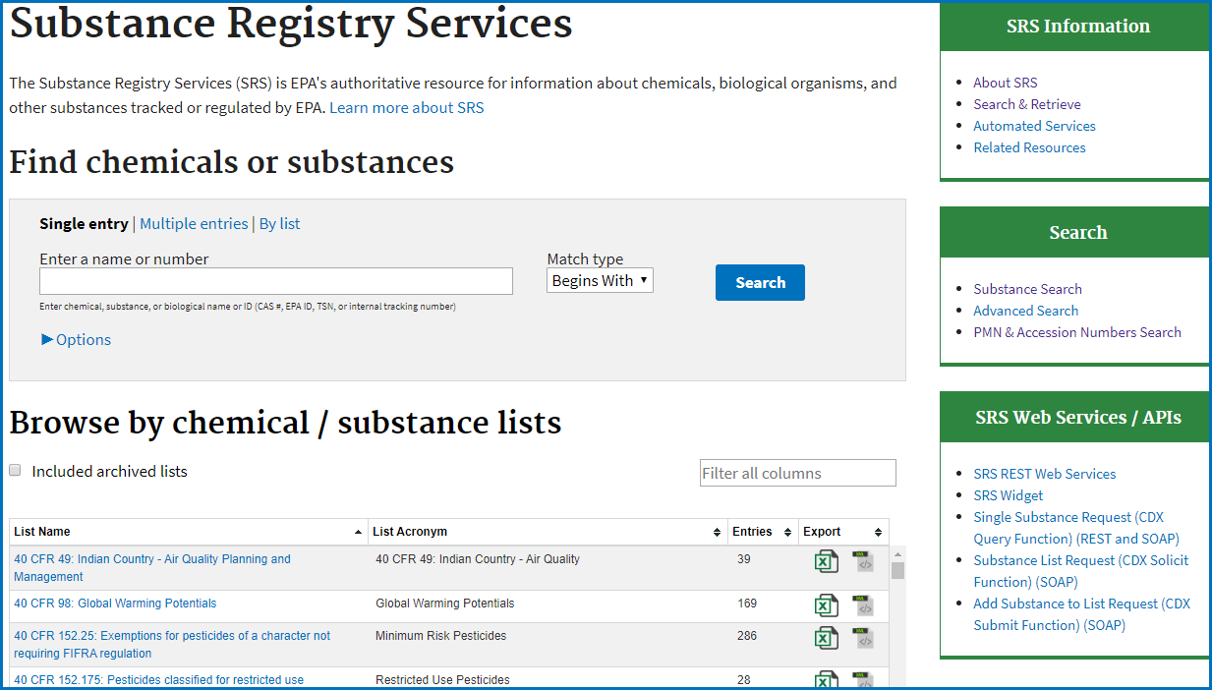Sort table by Entries column arrows

coord(787,532)
